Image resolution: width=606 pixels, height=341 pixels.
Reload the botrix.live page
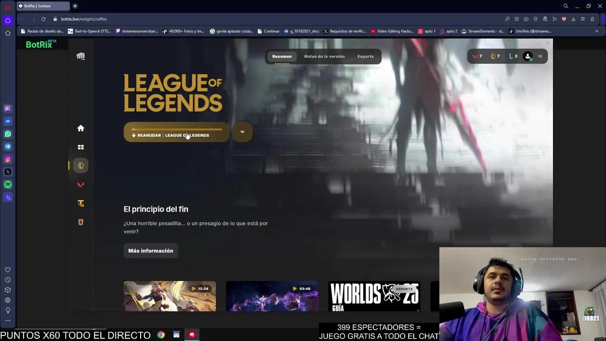pos(43,19)
